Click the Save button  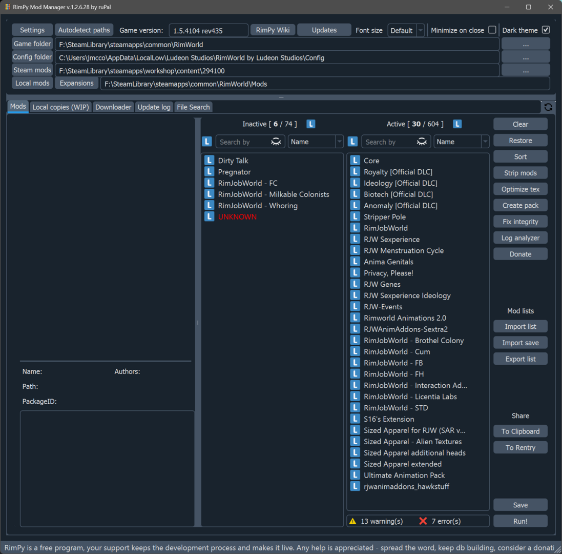click(521, 505)
